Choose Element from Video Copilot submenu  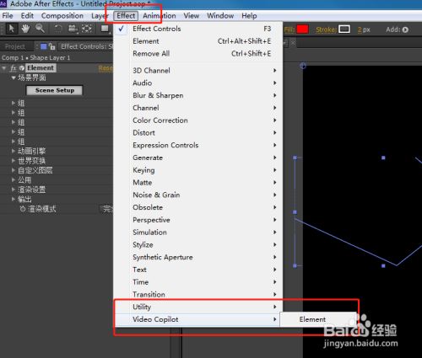tap(312, 319)
